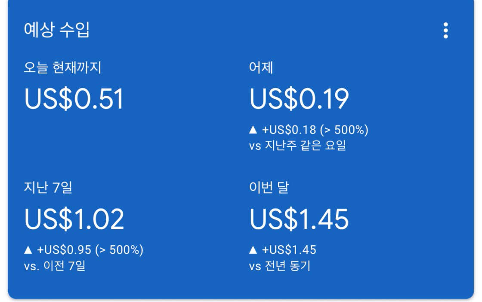Tap the US$0.19 earnings value

pyautogui.click(x=299, y=99)
